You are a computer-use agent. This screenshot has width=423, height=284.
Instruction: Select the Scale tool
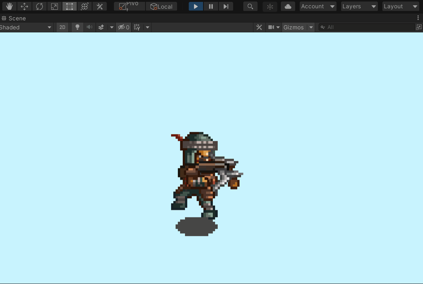click(x=55, y=6)
